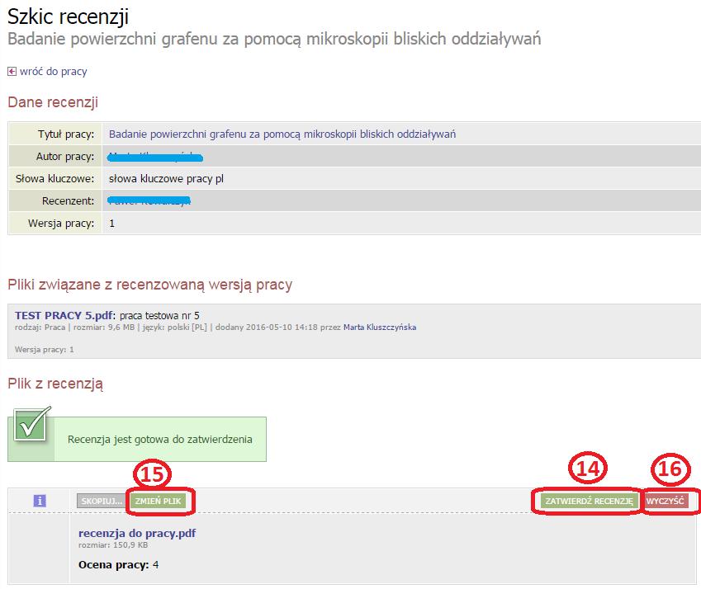The width and height of the screenshot is (701, 589).
Task: Open the 'wróć do pracy' link
Action: [x=53, y=72]
